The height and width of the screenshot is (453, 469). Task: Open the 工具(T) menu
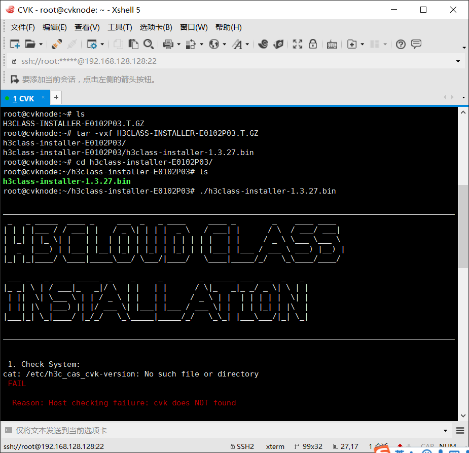click(120, 27)
